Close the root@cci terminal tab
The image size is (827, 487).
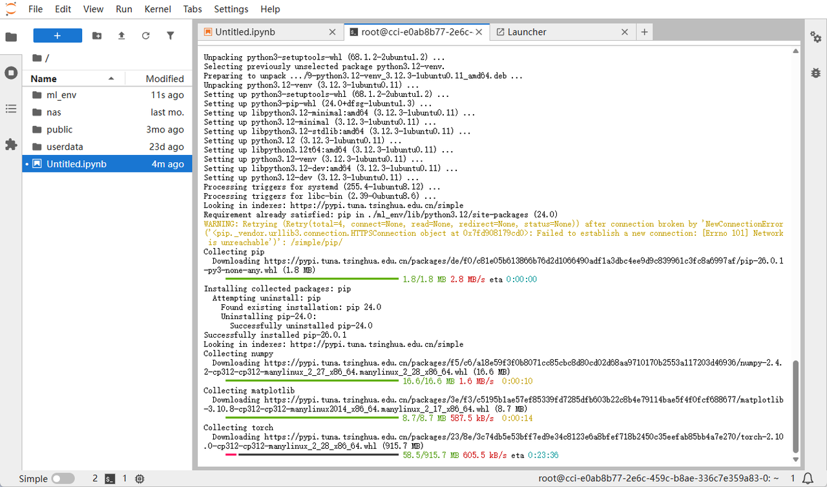pyautogui.click(x=479, y=32)
